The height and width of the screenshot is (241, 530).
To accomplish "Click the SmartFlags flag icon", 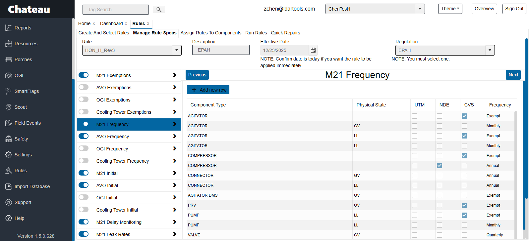I will pyautogui.click(x=9, y=91).
